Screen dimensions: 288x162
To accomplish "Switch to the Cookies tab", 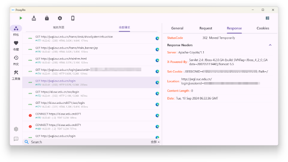I will click(263, 28).
